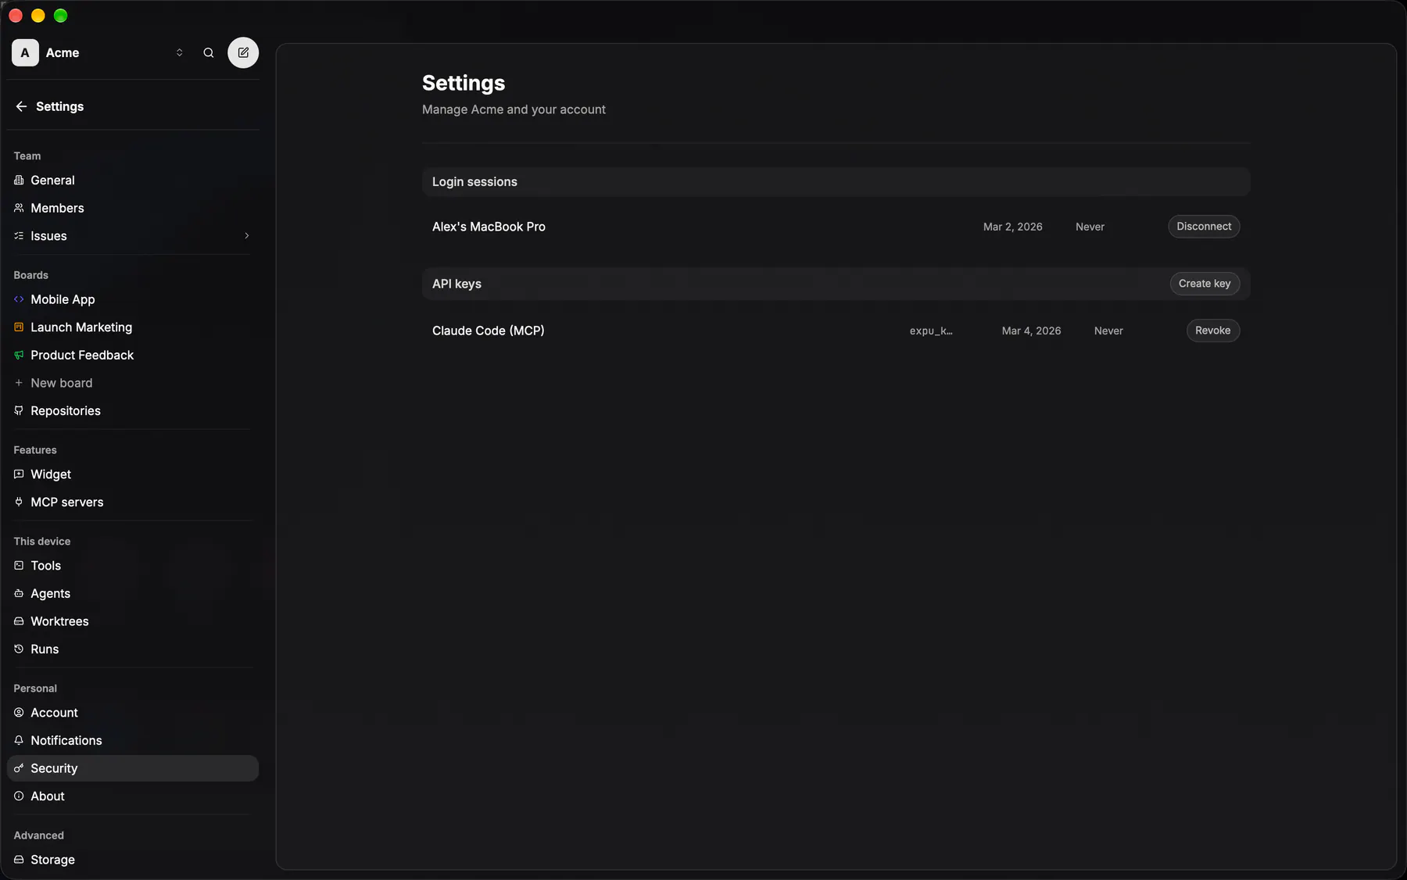Screen dimensions: 1407x880
Task: Click the search magnifier icon
Action: pos(209,53)
